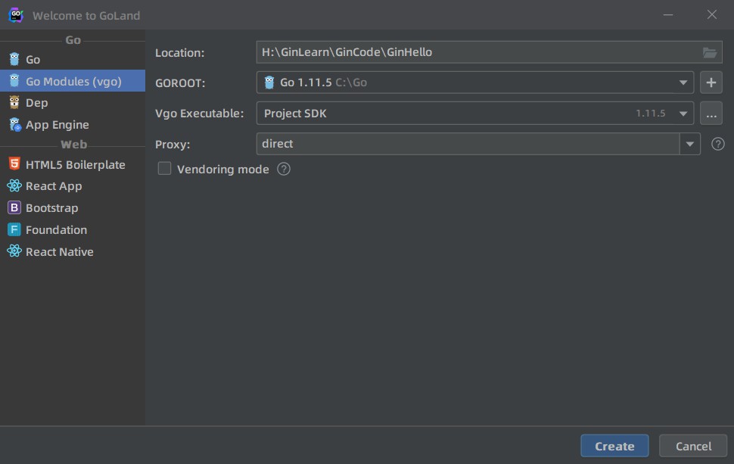This screenshot has height=464, width=734.
Task: Click the Foundation F icon in sidebar
Action: coord(14,229)
